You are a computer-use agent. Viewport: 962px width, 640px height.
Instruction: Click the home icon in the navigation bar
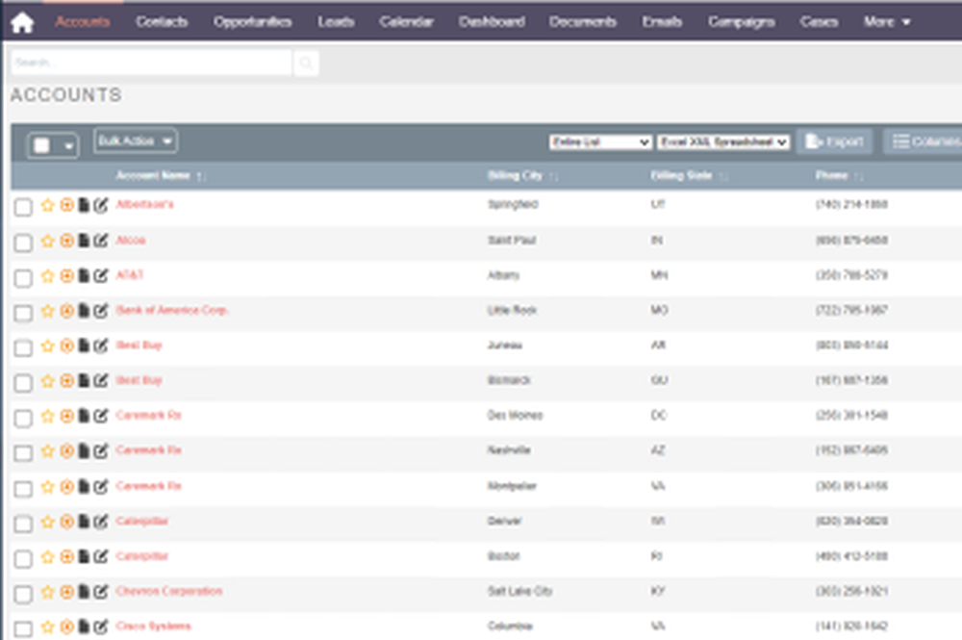[22, 19]
